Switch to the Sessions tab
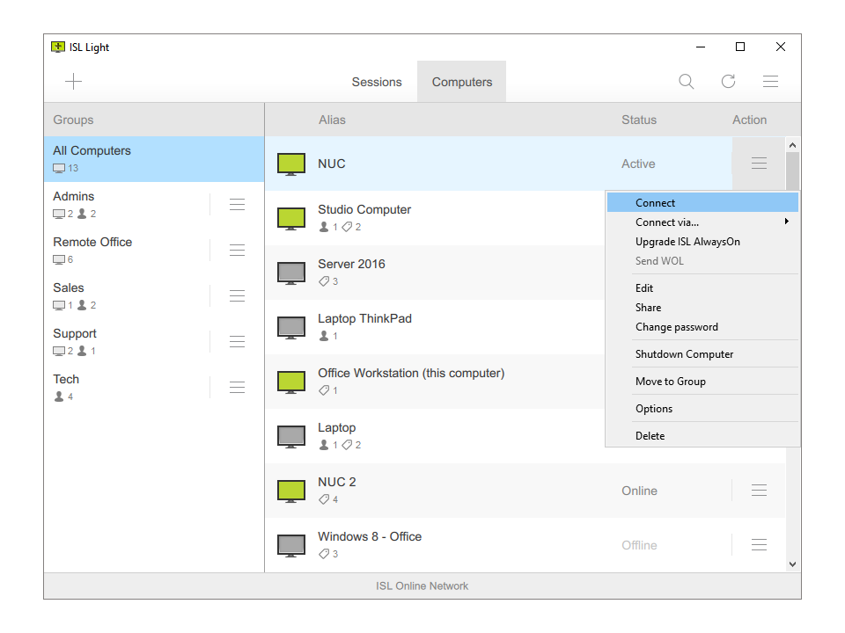This screenshot has height=633, width=845. pos(377,81)
